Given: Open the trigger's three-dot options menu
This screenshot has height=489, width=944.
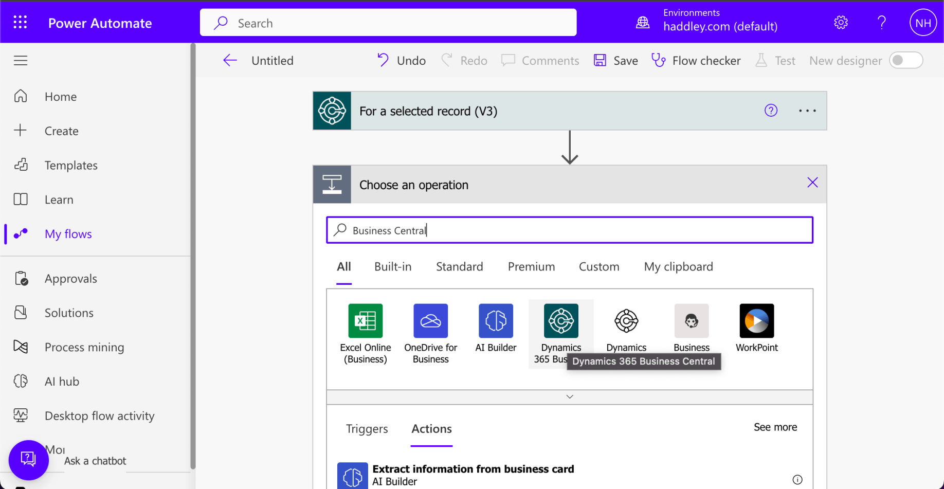Looking at the screenshot, I should [x=807, y=111].
